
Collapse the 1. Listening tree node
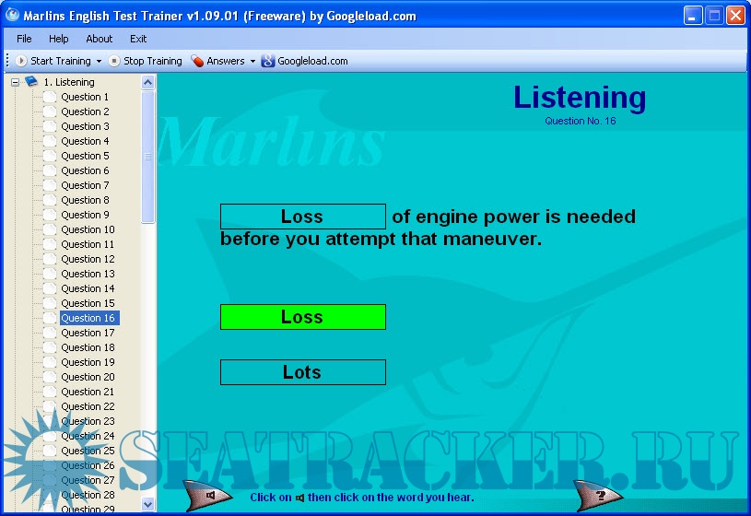[x=15, y=82]
